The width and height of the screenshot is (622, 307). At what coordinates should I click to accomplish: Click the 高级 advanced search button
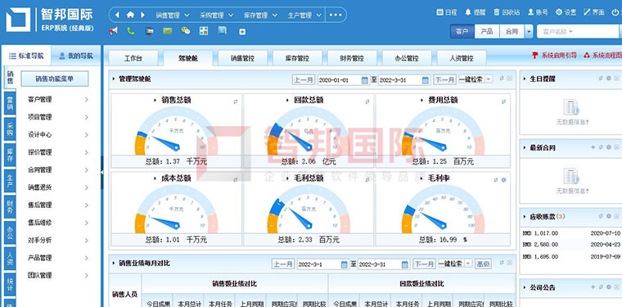coord(483,264)
